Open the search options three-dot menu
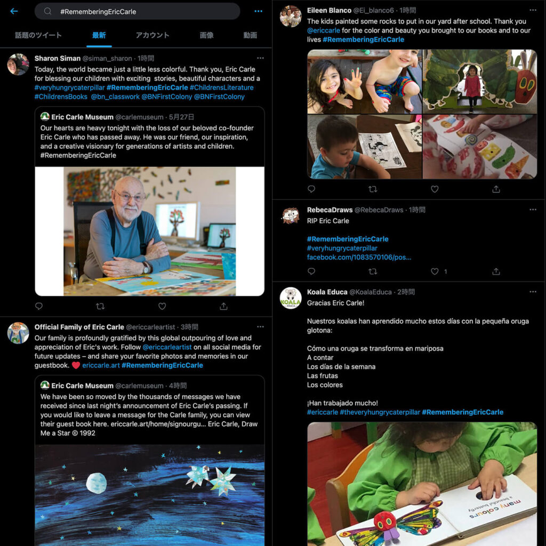 tap(259, 11)
